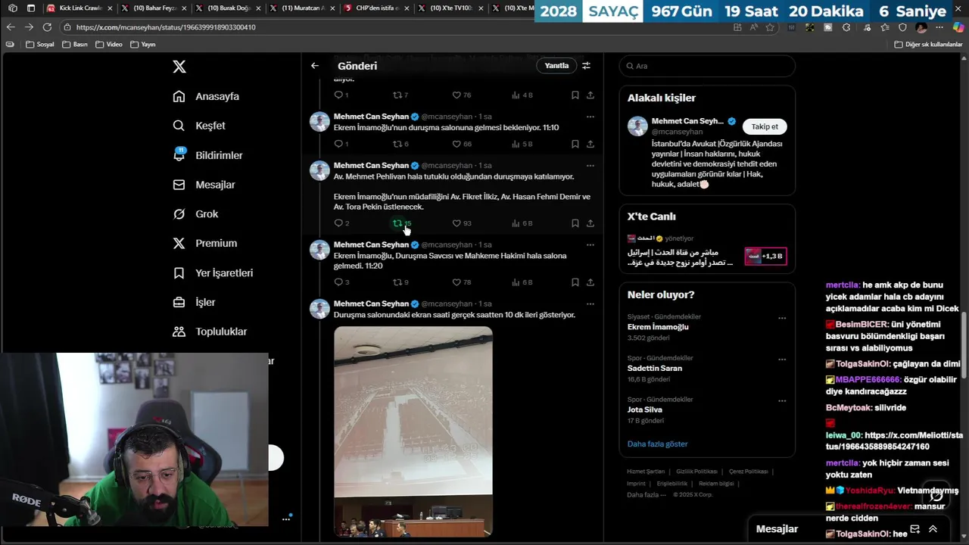
Task: Repost the 11:10 duruşma tweet
Action: (x=400, y=144)
